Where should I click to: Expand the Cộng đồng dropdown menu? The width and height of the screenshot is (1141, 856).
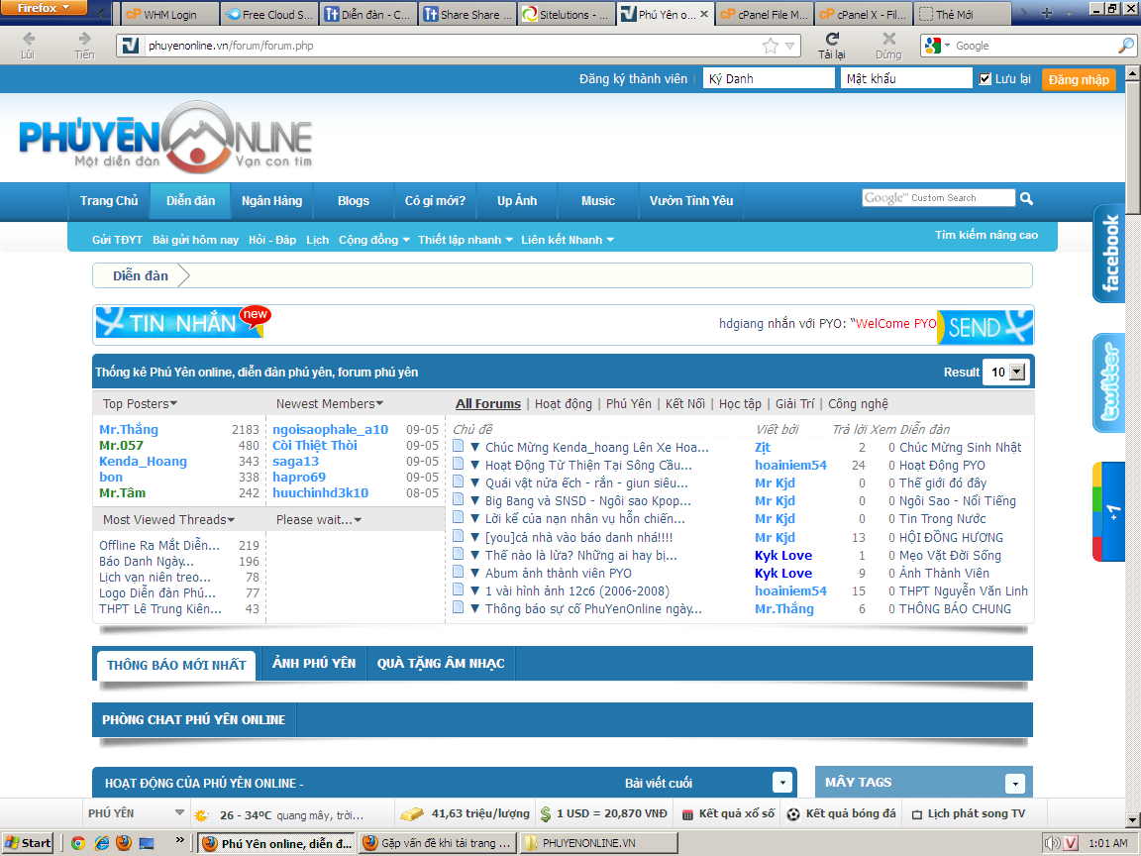tap(373, 240)
